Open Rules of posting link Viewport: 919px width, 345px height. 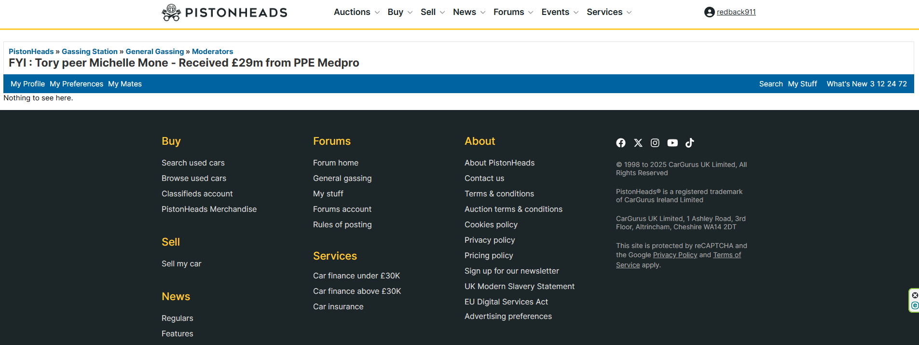click(342, 225)
